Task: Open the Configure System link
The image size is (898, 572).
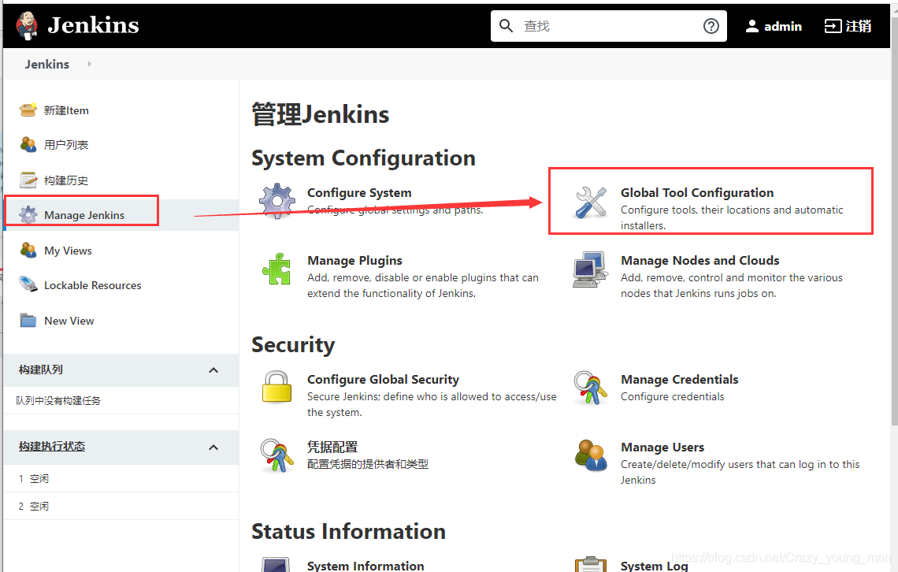Action: point(359,193)
